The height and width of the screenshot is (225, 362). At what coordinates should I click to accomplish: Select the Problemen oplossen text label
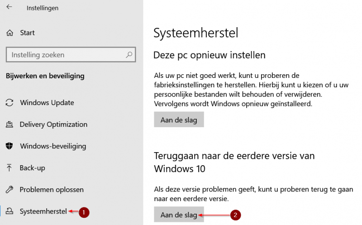point(52,190)
